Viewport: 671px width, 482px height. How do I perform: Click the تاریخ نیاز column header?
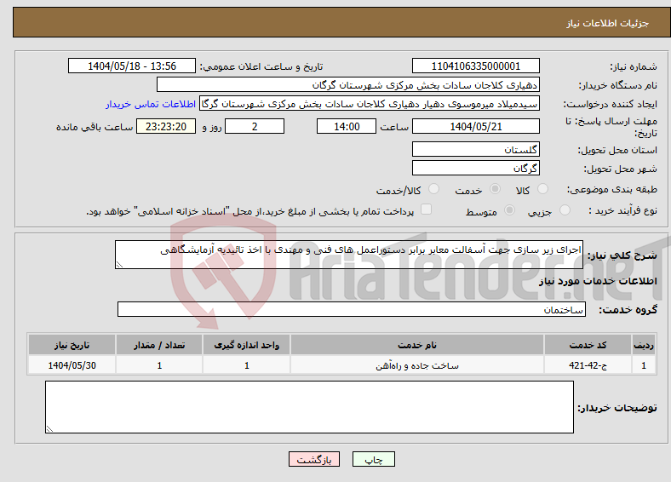click(x=72, y=345)
